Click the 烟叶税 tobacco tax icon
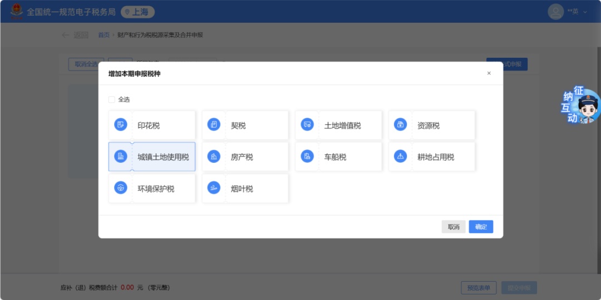 [214, 188]
